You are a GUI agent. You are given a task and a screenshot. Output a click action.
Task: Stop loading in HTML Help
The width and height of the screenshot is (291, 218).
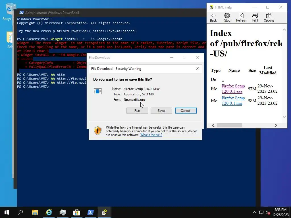pyautogui.click(x=227, y=18)
